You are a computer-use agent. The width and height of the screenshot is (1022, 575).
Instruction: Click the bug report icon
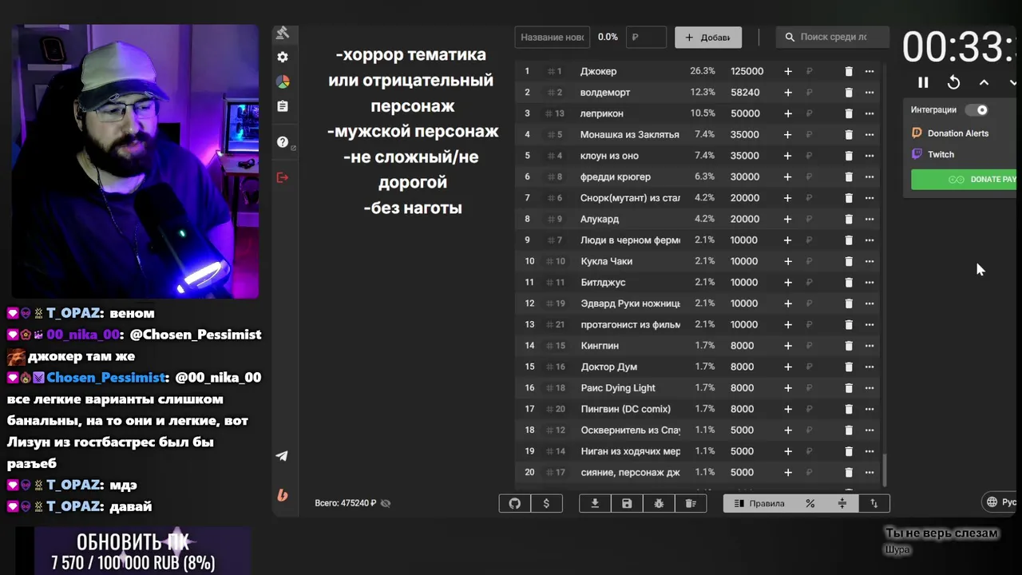point(659,503)
